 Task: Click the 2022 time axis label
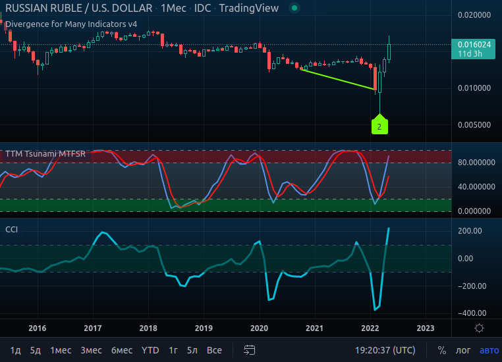point(370,328)
